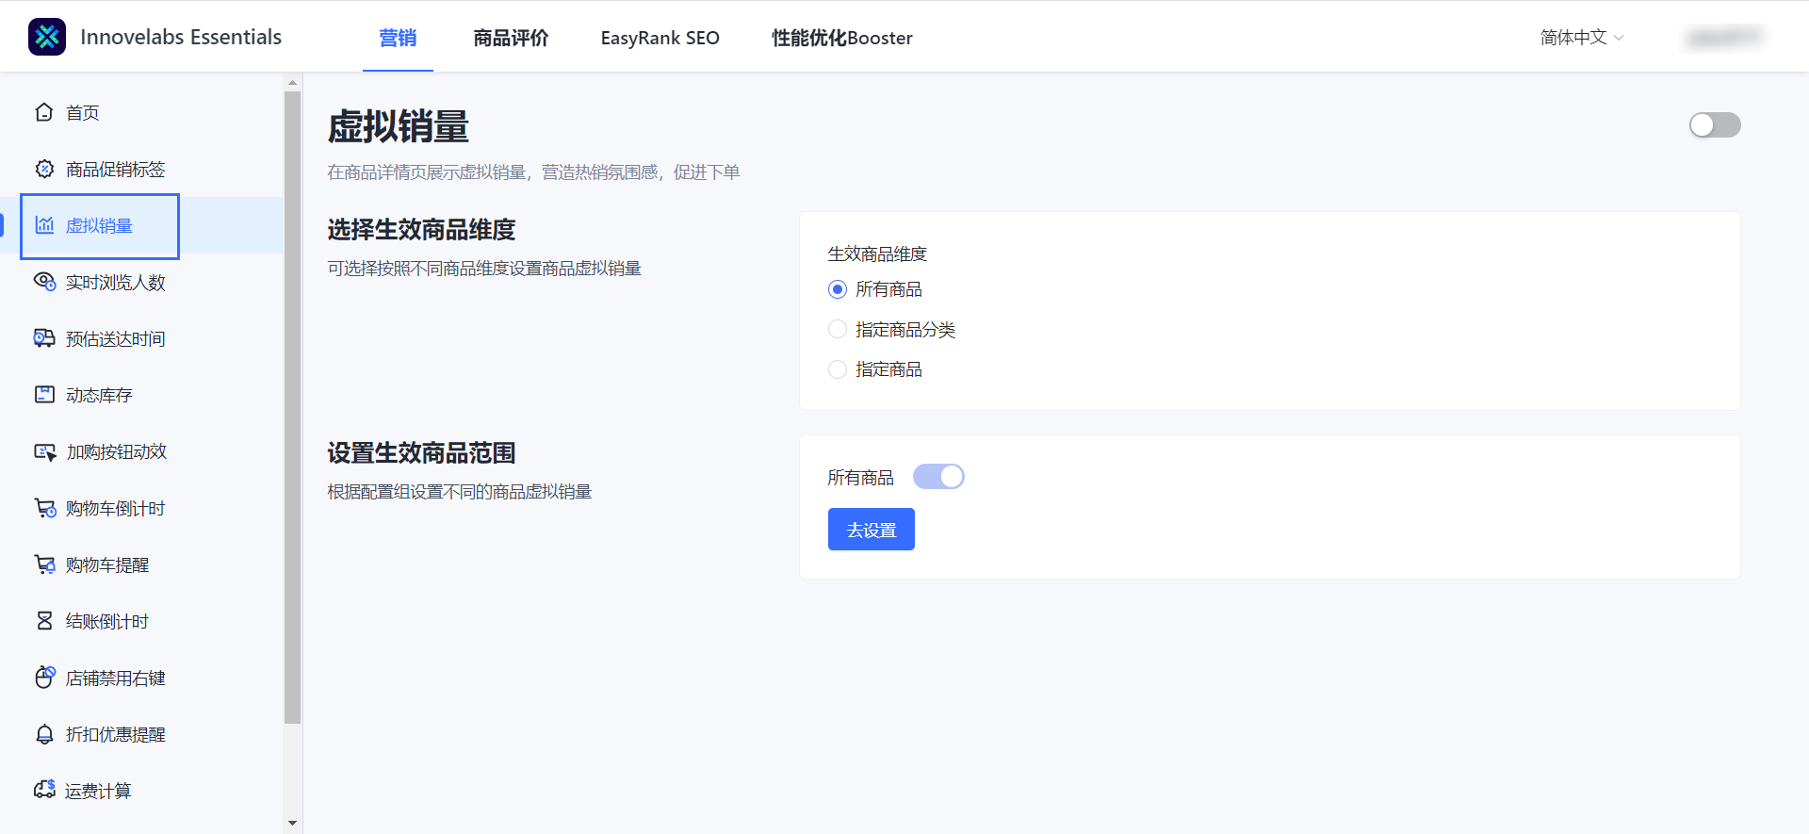The height and width of the screenshot is (834, 1809).
Task: Click the 结账倒计时 hourglass icon
Action: point(44,621)
